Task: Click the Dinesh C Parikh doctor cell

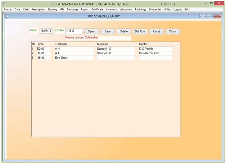Action: [155, 53]
